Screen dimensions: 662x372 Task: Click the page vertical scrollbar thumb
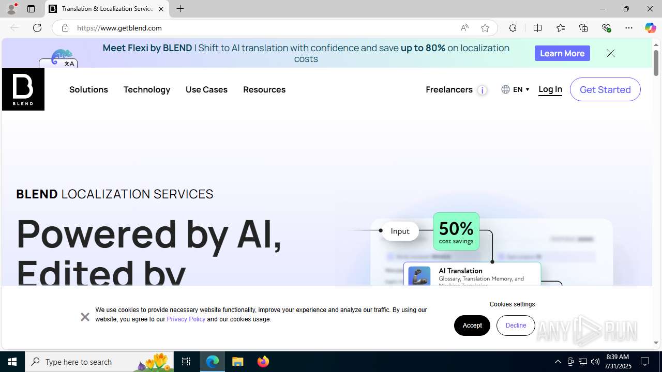(x=656, y=63)
